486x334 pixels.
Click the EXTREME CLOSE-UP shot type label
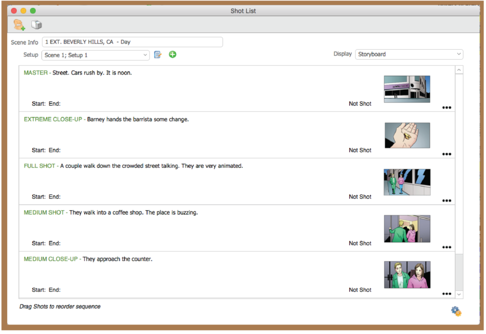point(53,119)
